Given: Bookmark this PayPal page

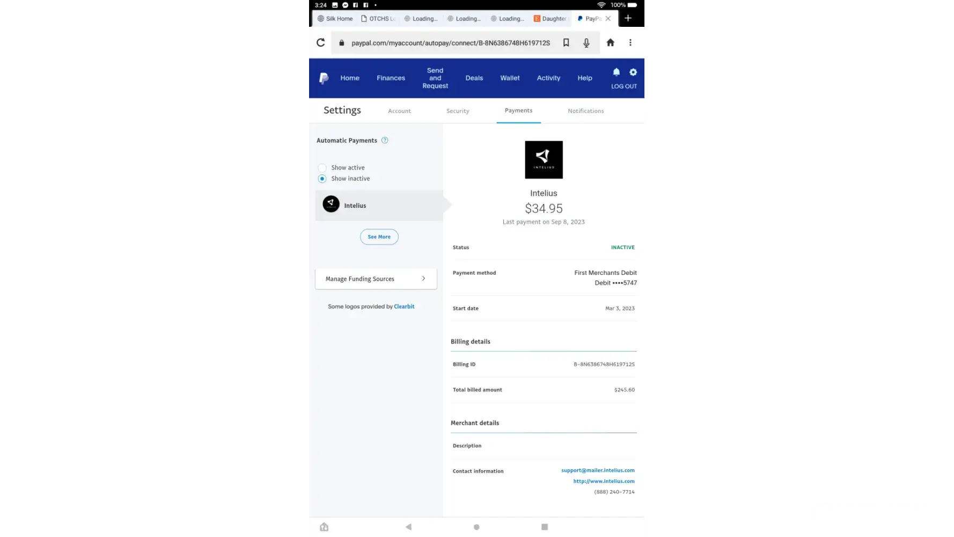Looking at the screenshot, I should [566, 42].
